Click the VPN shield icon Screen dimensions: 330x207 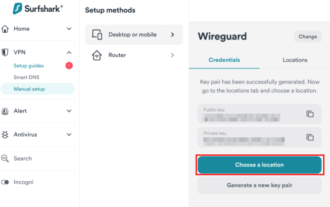5,52
